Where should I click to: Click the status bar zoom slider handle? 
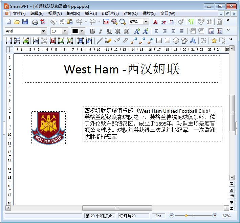pyautogui.click(x=186, y=216)
